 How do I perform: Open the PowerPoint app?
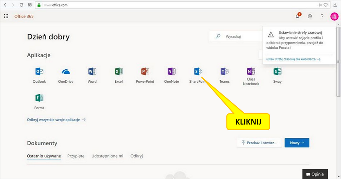(x=145, y=76)
